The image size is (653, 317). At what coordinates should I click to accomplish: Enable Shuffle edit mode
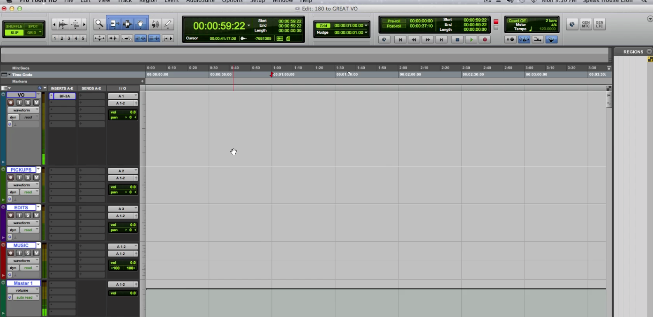pyautogui.click(x=14, y=26)
